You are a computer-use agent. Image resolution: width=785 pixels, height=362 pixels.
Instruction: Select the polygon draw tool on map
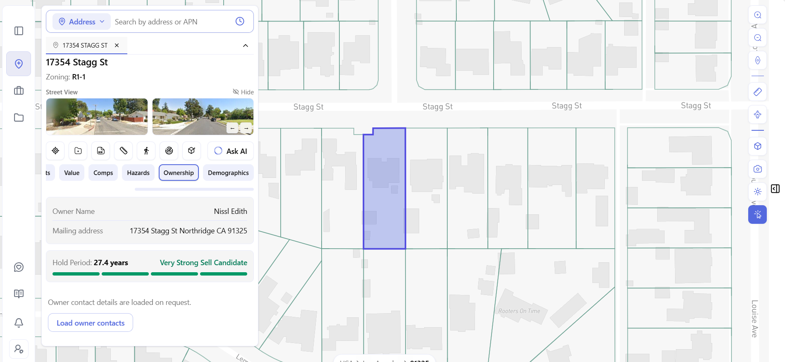point(758,115)
